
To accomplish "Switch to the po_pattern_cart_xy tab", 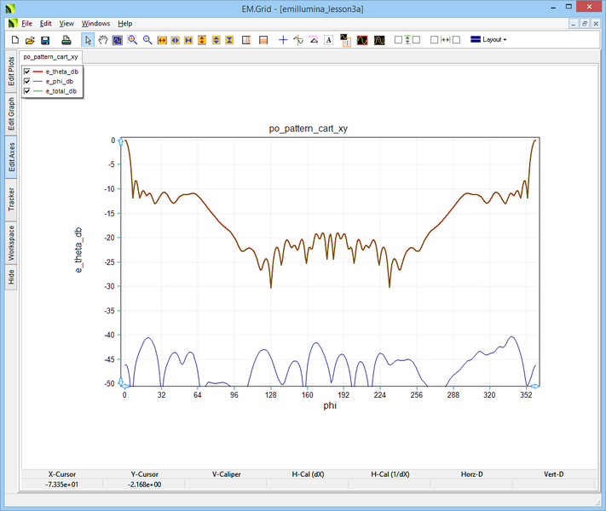I will tap(50, 56).
